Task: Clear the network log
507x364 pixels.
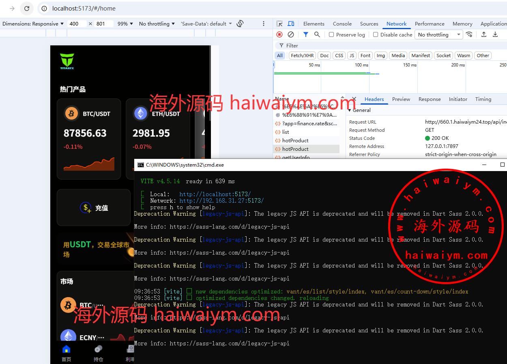Action: tap(291, 34)
